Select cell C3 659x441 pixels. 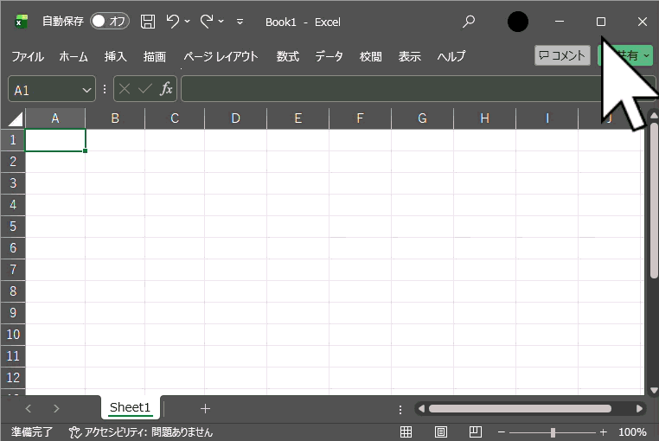(x=175, y=183)
